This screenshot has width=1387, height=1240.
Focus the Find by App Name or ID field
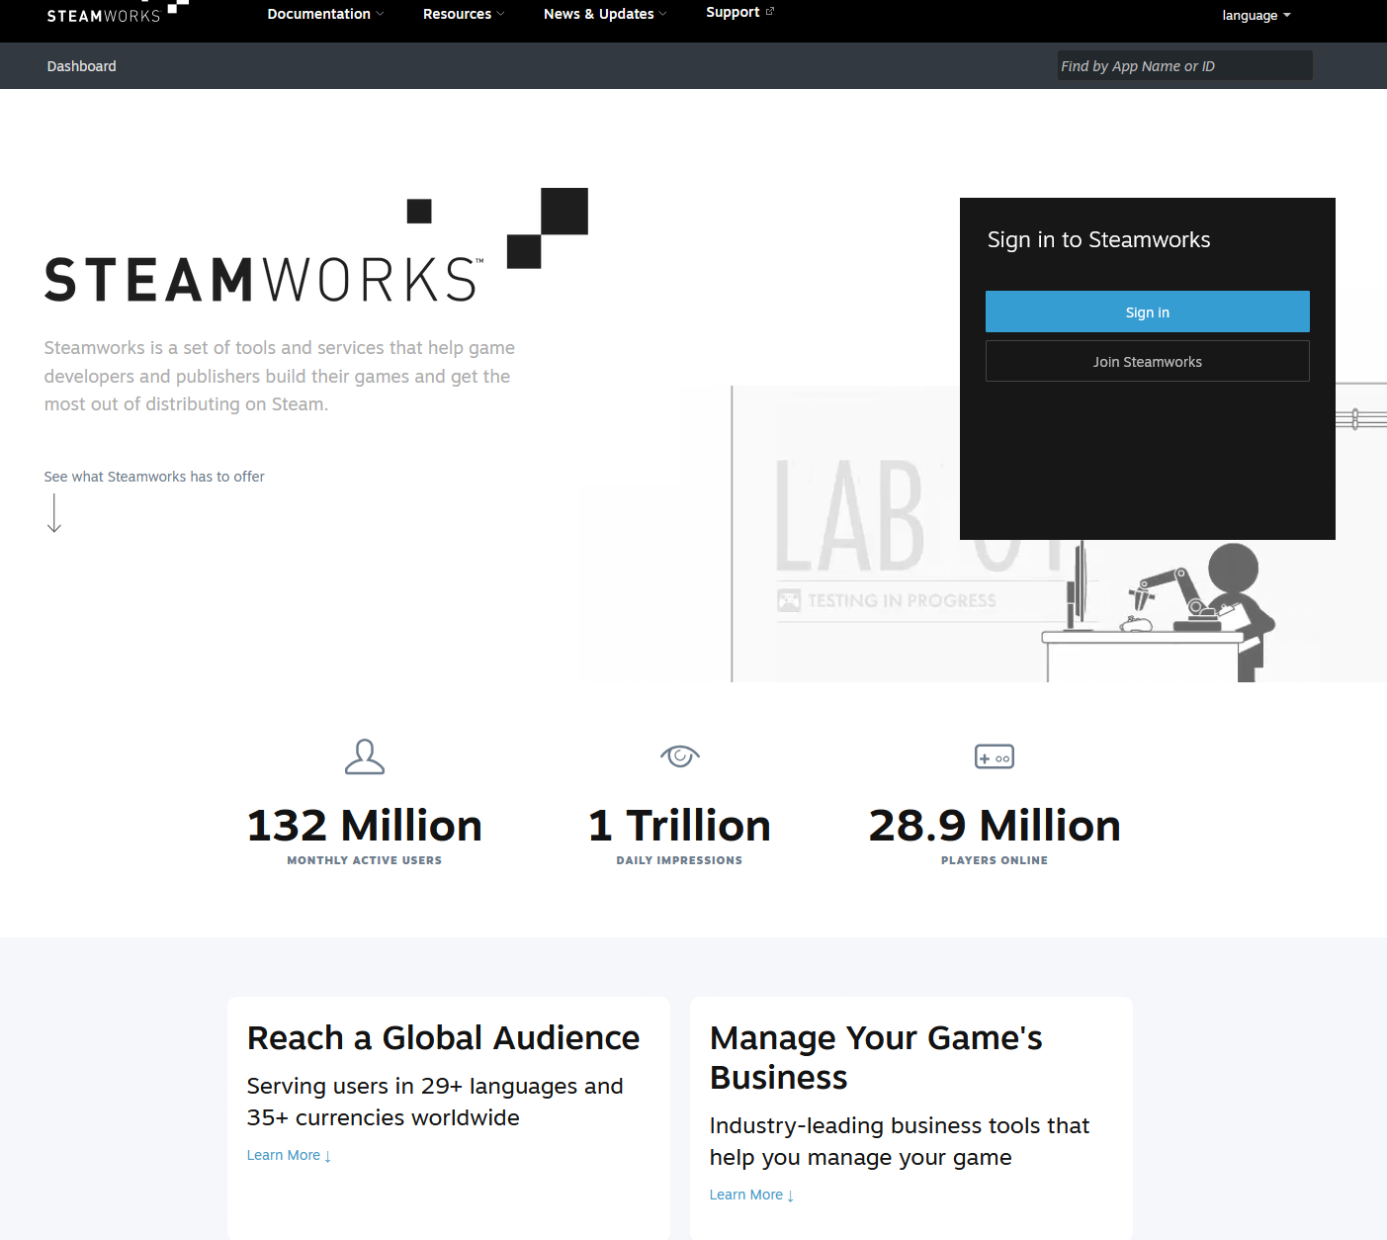click(1184, 65)
